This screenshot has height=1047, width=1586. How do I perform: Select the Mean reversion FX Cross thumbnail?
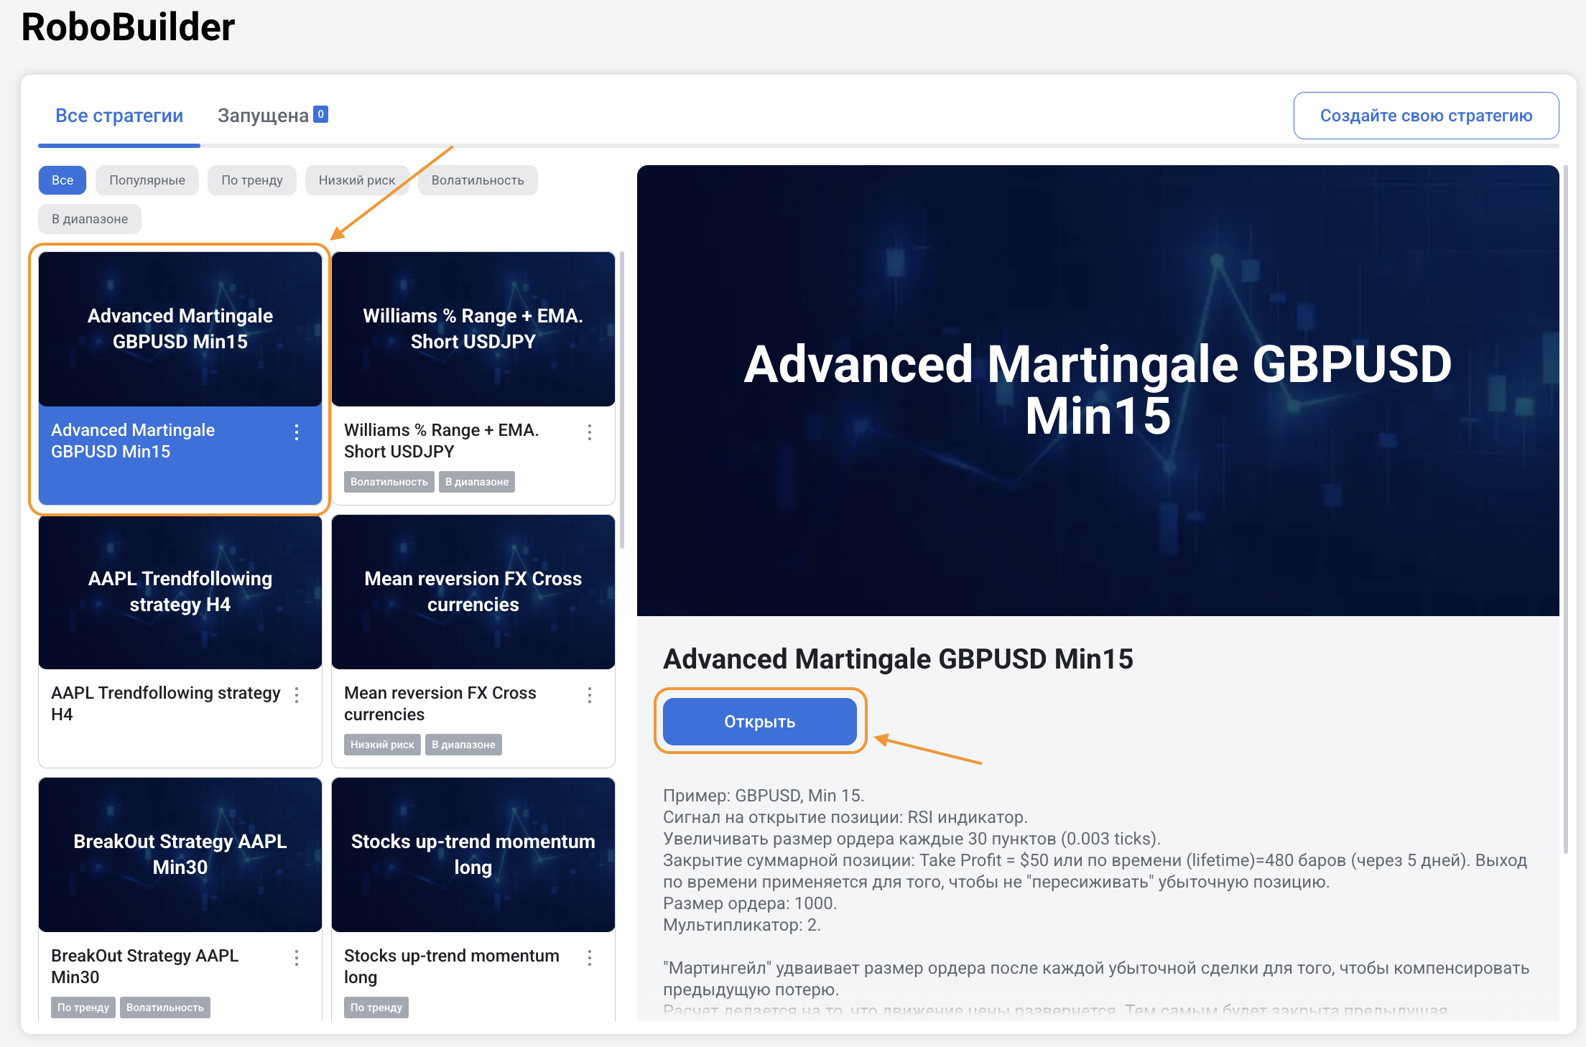(x=473, y=592)
